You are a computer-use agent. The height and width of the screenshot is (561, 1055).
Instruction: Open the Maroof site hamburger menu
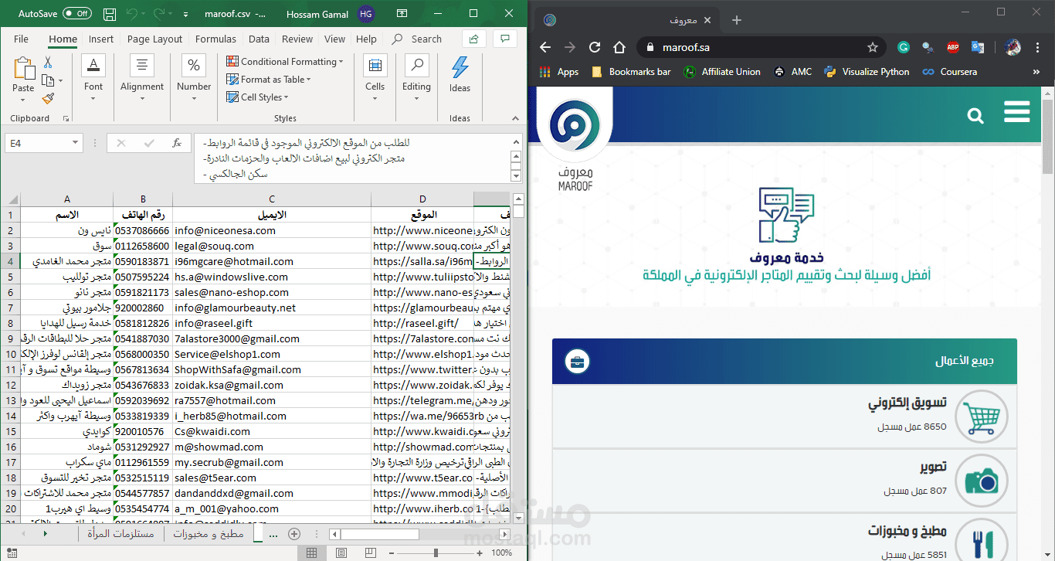click(1017, 112)
